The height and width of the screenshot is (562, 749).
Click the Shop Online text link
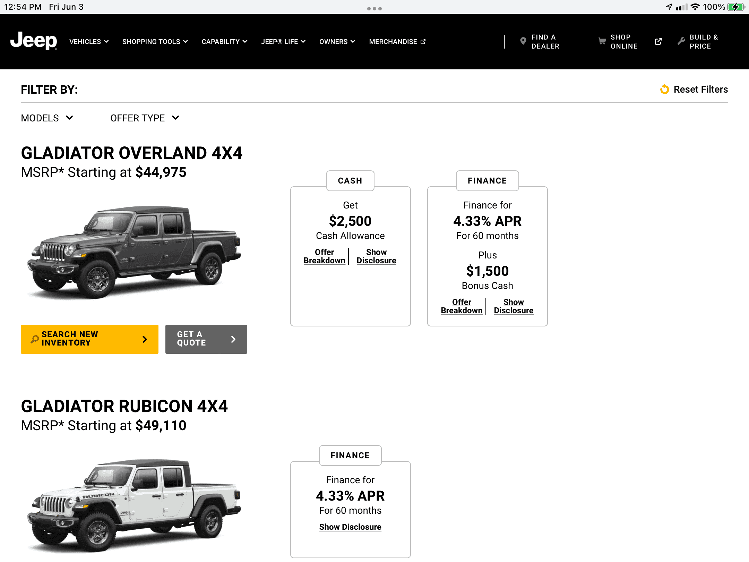(x=624, y=42)
